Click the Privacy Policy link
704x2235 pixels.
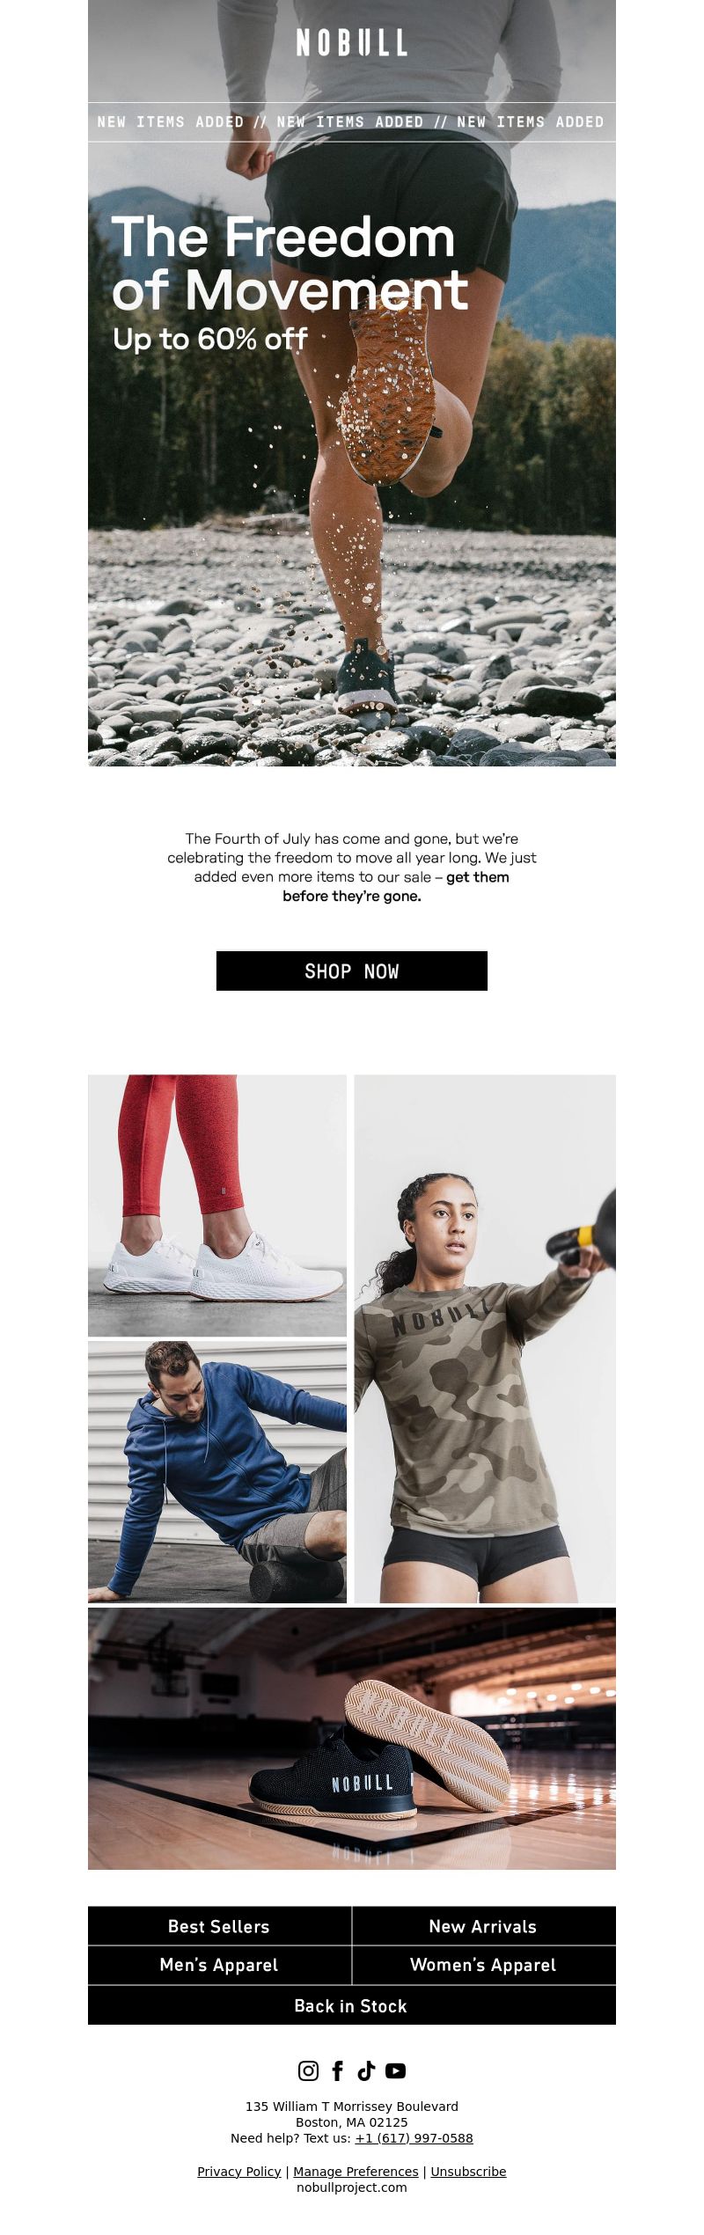coord(239,2172)
